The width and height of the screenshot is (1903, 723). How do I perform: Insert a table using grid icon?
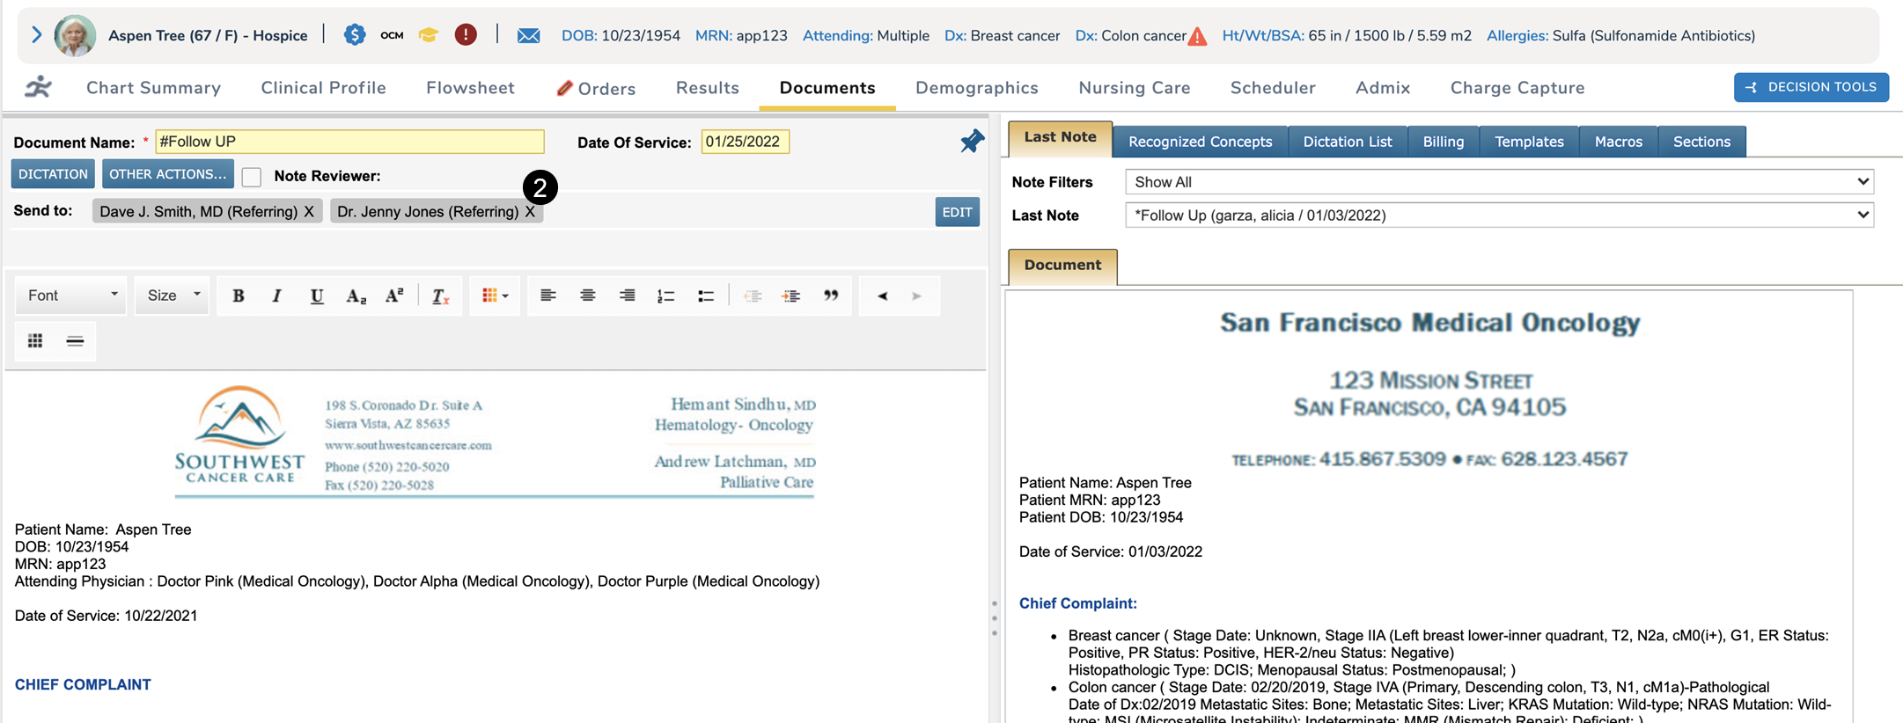[x=35, y=341]
